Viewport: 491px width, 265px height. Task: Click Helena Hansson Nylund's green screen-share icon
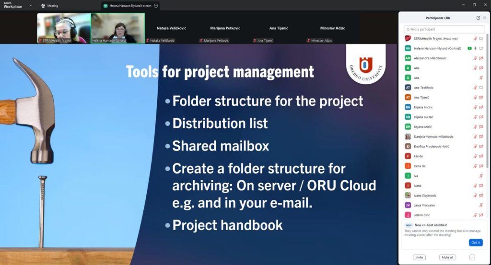click(x=469, y=48)
